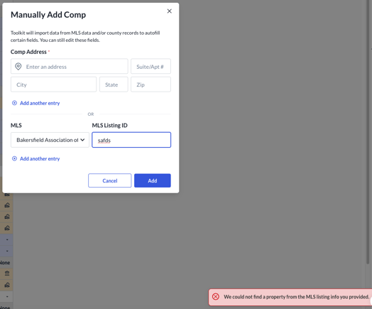
Task: Select the City input field
Action: tap(54, 85)
